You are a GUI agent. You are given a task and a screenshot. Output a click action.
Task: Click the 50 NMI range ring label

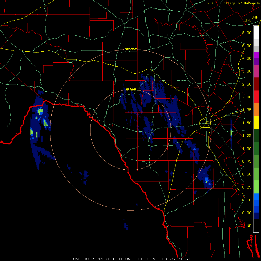(x=131, y=89)
